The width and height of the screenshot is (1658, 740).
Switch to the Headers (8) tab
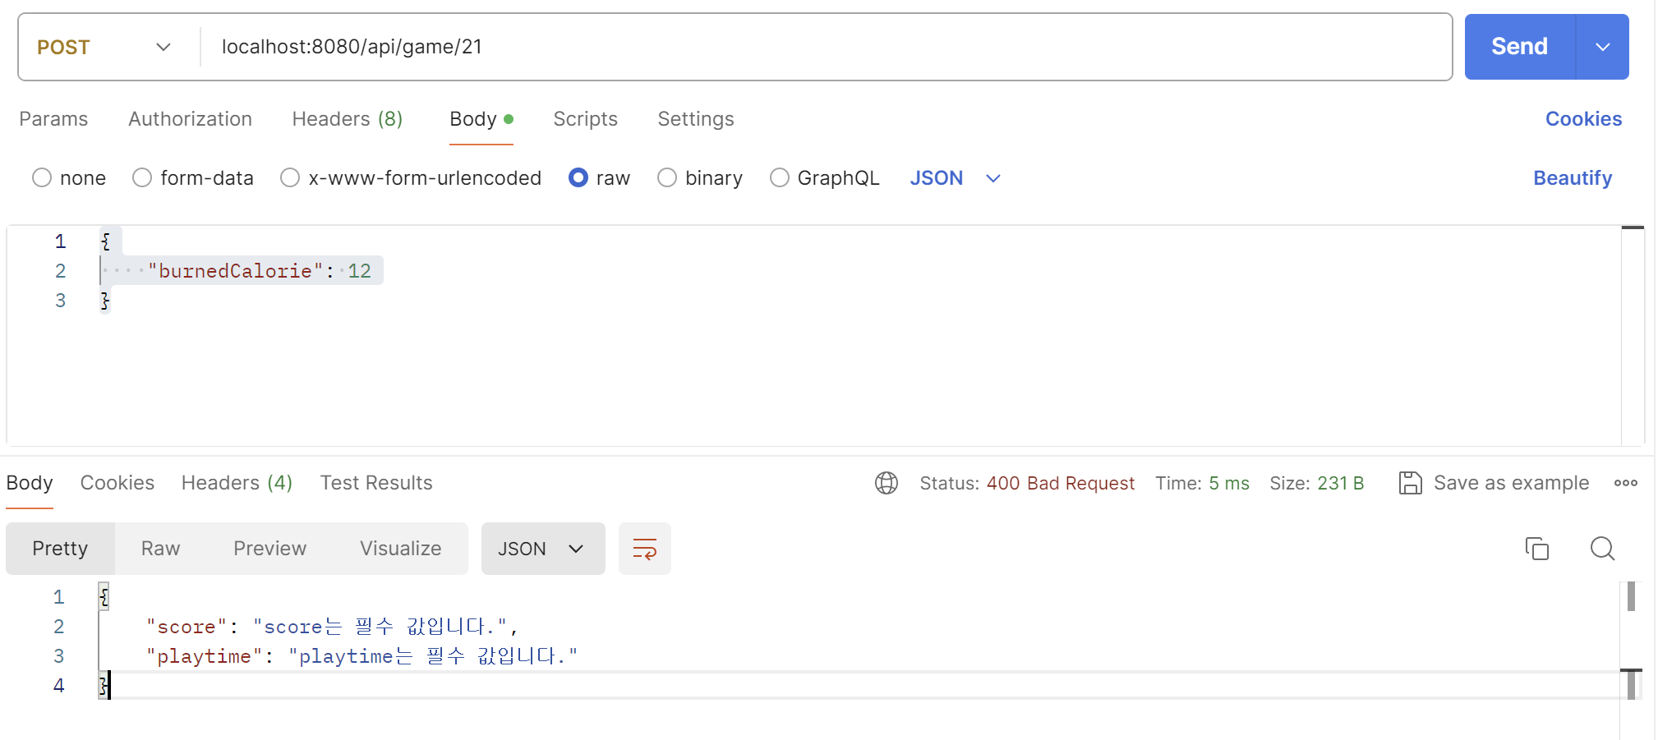coord(347,119)
